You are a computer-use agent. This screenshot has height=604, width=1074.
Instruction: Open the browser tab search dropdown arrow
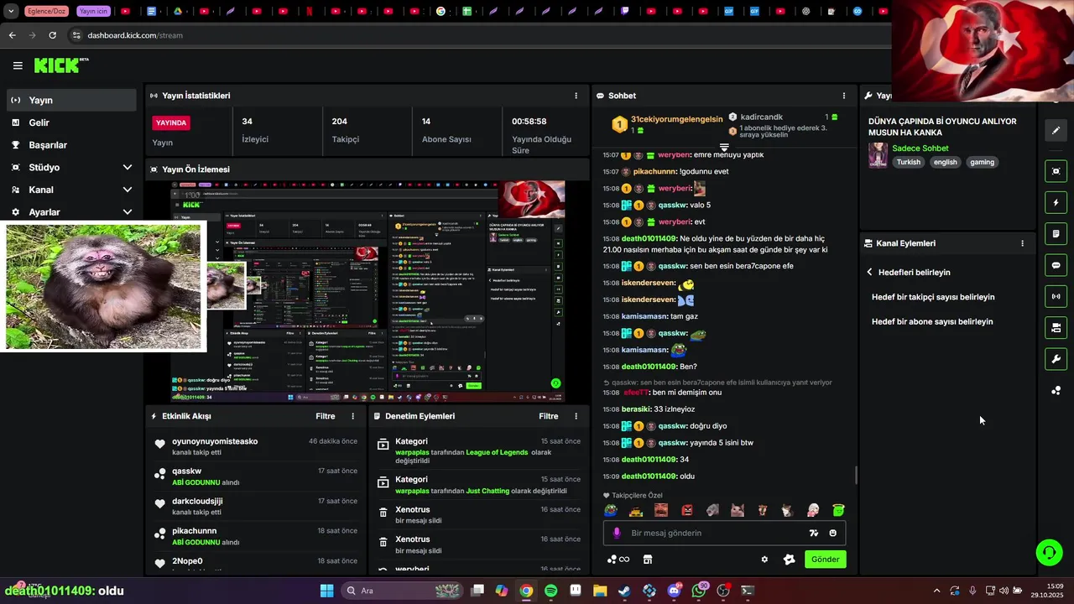pyautogui.click(x=11, y=12)
